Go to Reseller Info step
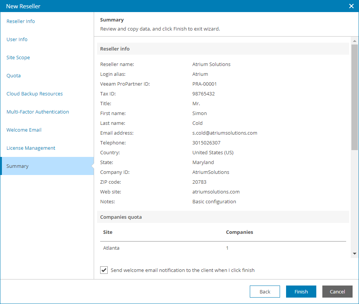Screen dimensions: 359x304 pos(21,21)
